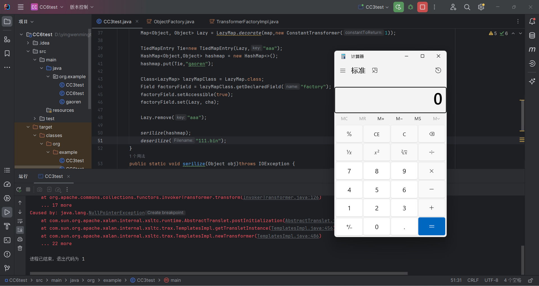Image resolution: width=539 pixels, height=286 pixels.
Task: Toggle the read-only lock in status bar
Action: pyautogui.click(x=531, y=280)
